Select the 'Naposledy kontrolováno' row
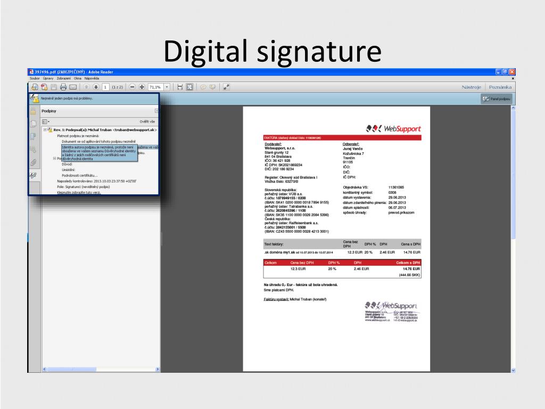Viewport: 545px width, 409px height. click(97, 181)
